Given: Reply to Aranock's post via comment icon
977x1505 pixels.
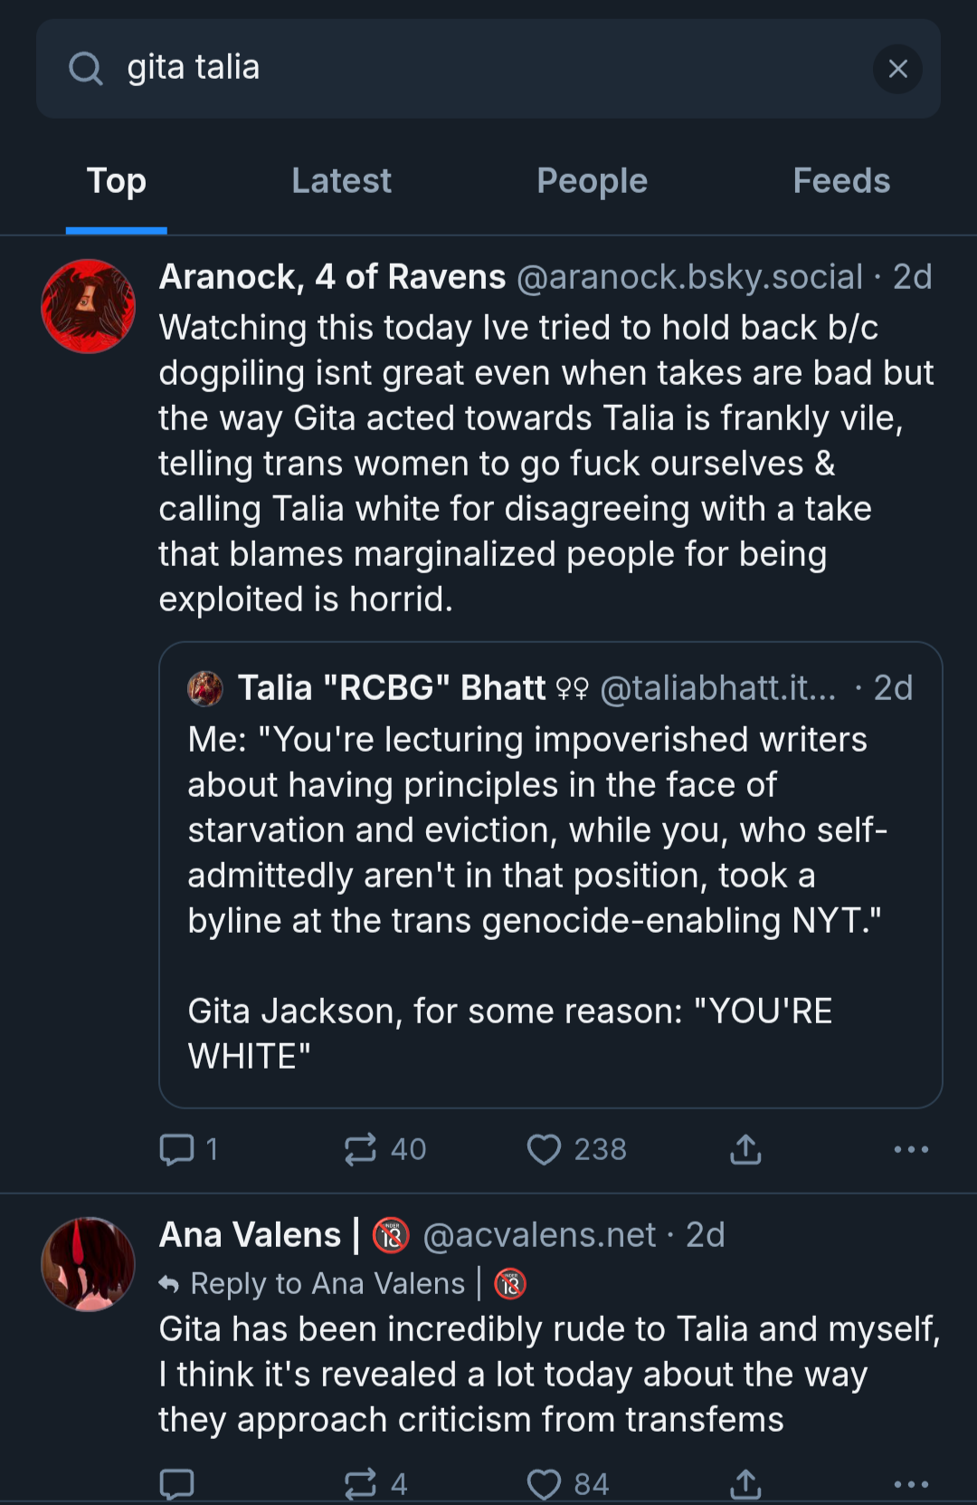Looking at the screenshot, I should pyautogui.click(x=176, y=1149).
